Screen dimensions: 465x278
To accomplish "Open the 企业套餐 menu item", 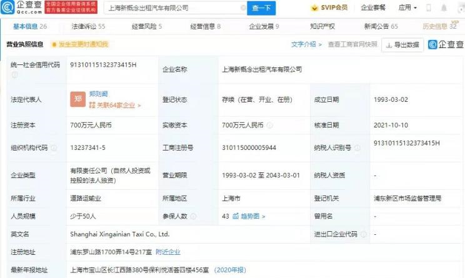I will 373,7.
